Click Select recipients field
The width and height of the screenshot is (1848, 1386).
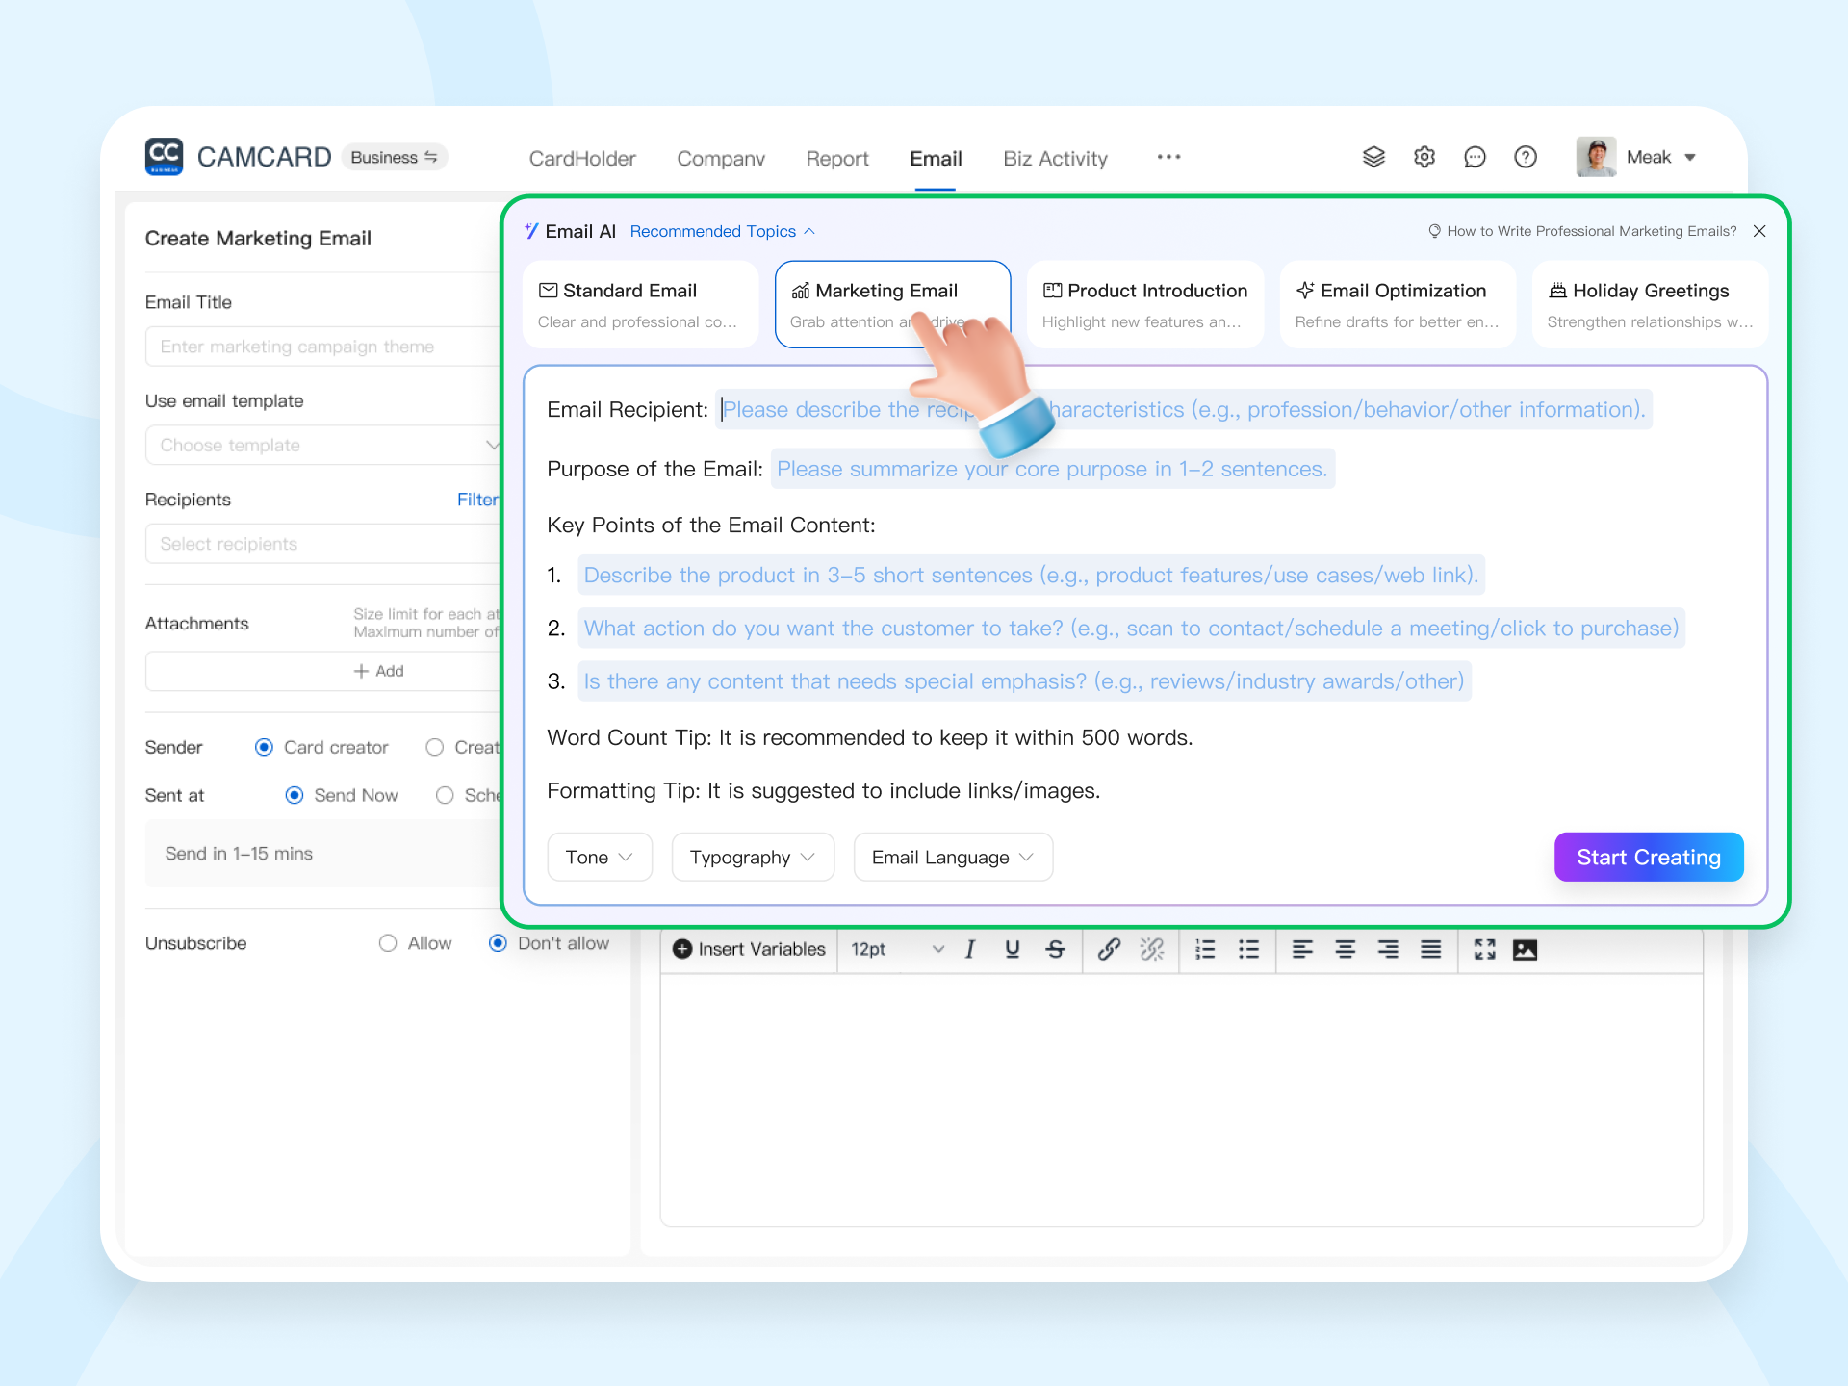coord(323,544)
